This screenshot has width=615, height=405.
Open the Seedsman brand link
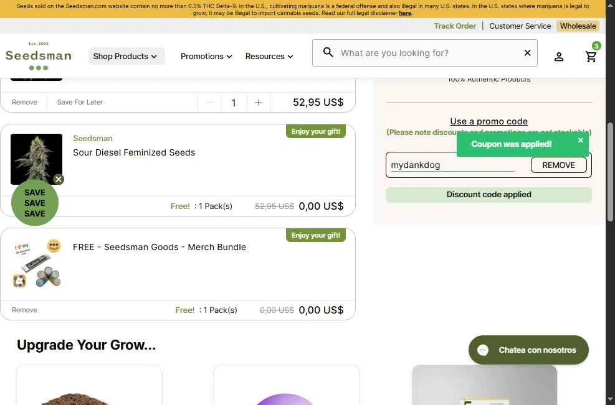(x=93, y=138)
